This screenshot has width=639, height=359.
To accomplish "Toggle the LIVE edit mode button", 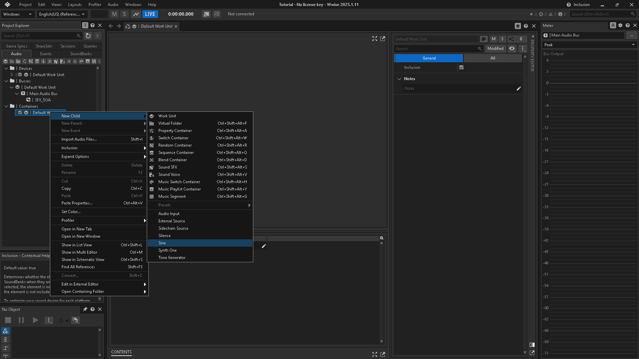I will (x=150, y=14).
